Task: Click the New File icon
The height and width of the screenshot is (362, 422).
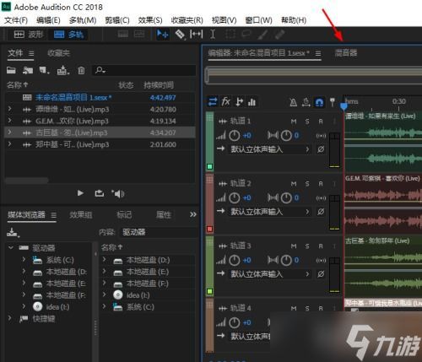Action: (x=44, y=70)
